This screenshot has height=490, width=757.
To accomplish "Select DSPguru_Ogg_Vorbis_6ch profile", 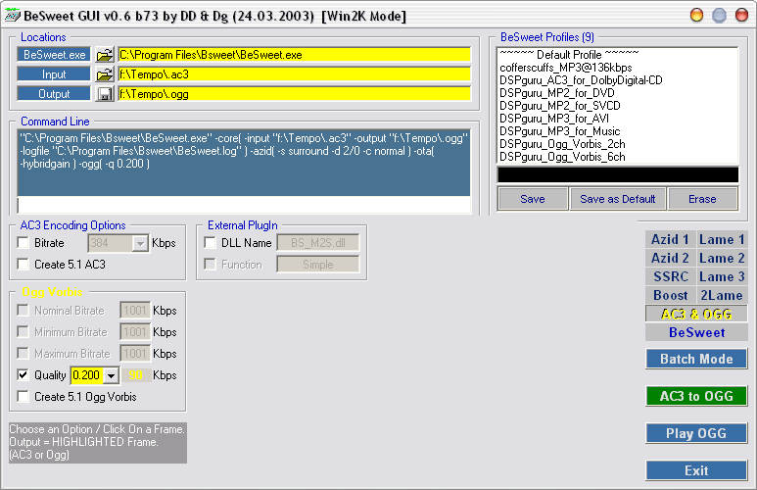I will click(x=618, y=157).
